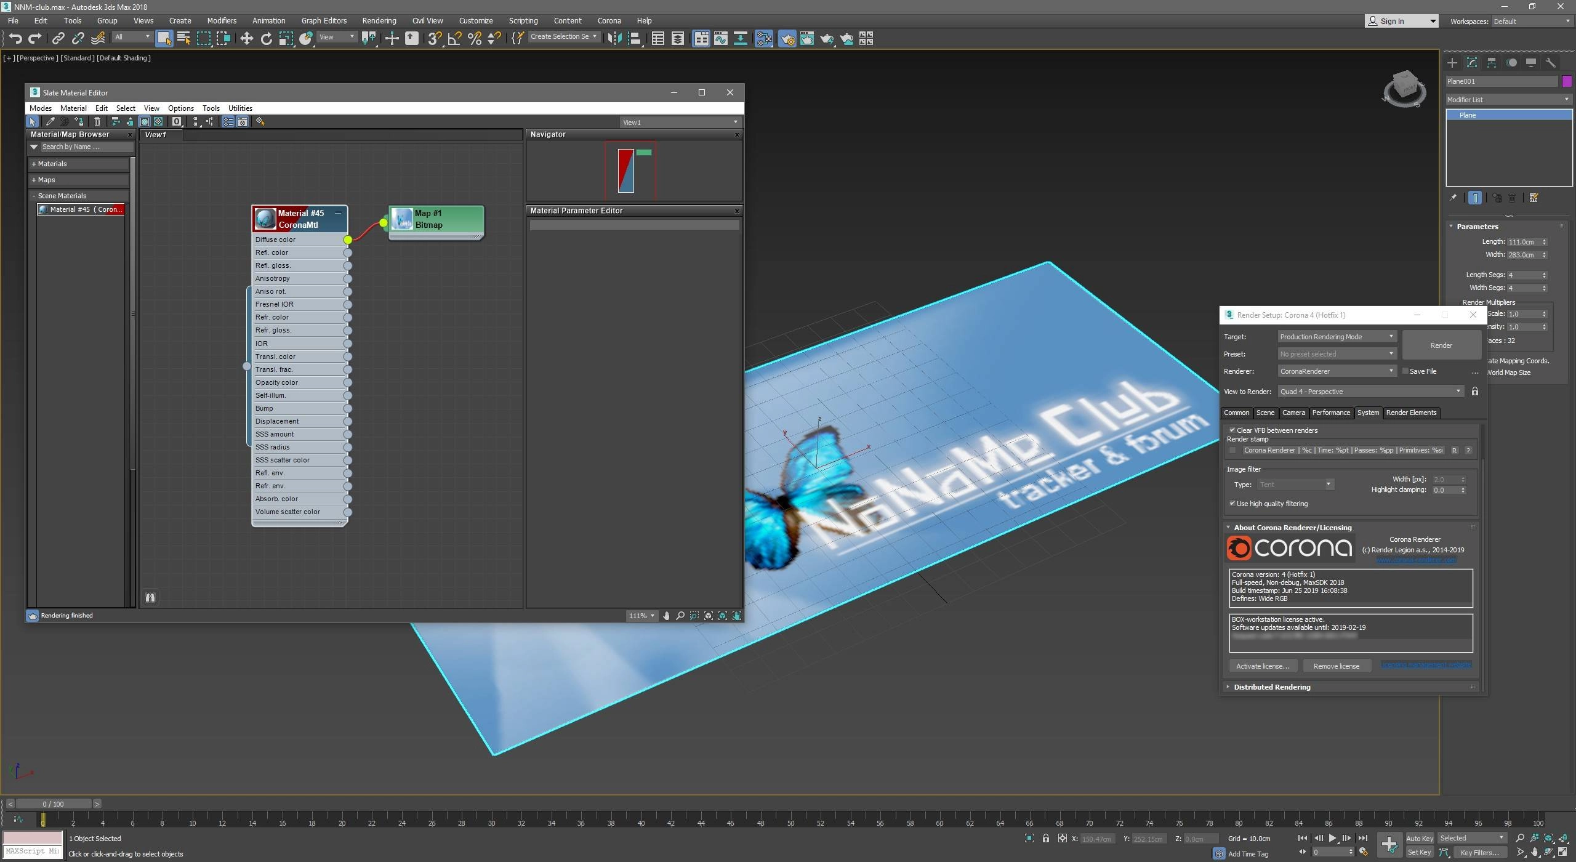
Task: Toggle the 3D Snaps button
Action: point(435,39)
